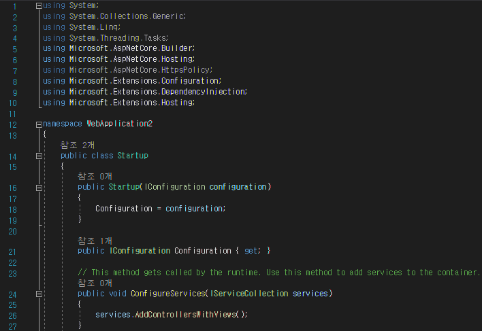
Task: Click line number 1 in the margin
Action: [x=14, y=6]
